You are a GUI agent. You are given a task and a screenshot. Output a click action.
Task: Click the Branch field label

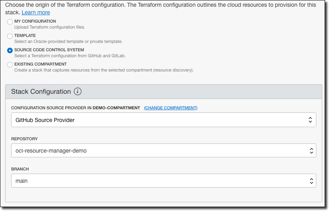pyautogui.click(x=20, y=169)
